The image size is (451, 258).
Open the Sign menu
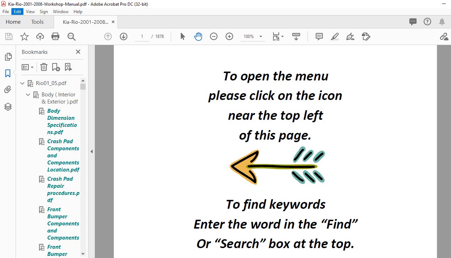pos(44,12)
